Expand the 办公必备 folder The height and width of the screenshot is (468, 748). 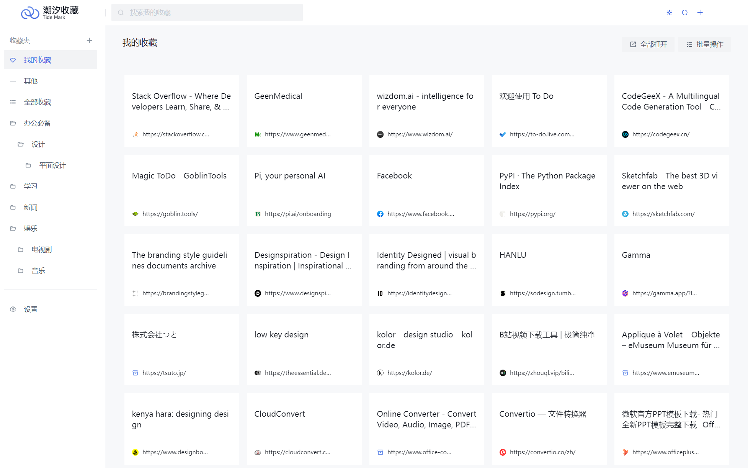[x=37, y=123]
